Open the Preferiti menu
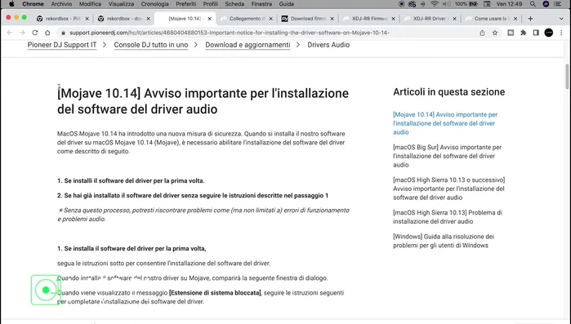The image size is (571, 324). tap(185, 4)
